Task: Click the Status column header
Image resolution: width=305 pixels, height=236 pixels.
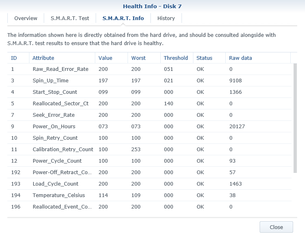Action: (209, 58)
